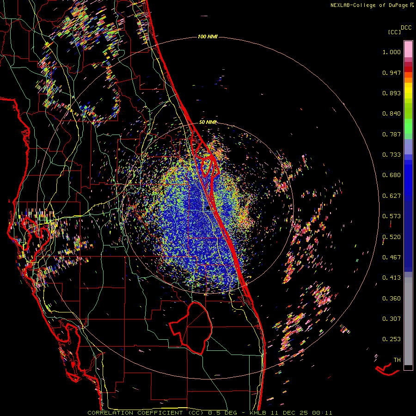
Task: Click the TH threshold label
Action: point(397,360)
